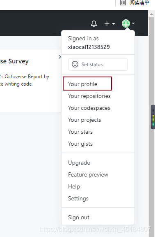The height and width of the screenshot is (237, 155).
Task: Click the green level-meter widget on the edge
Action: point(153,117)
